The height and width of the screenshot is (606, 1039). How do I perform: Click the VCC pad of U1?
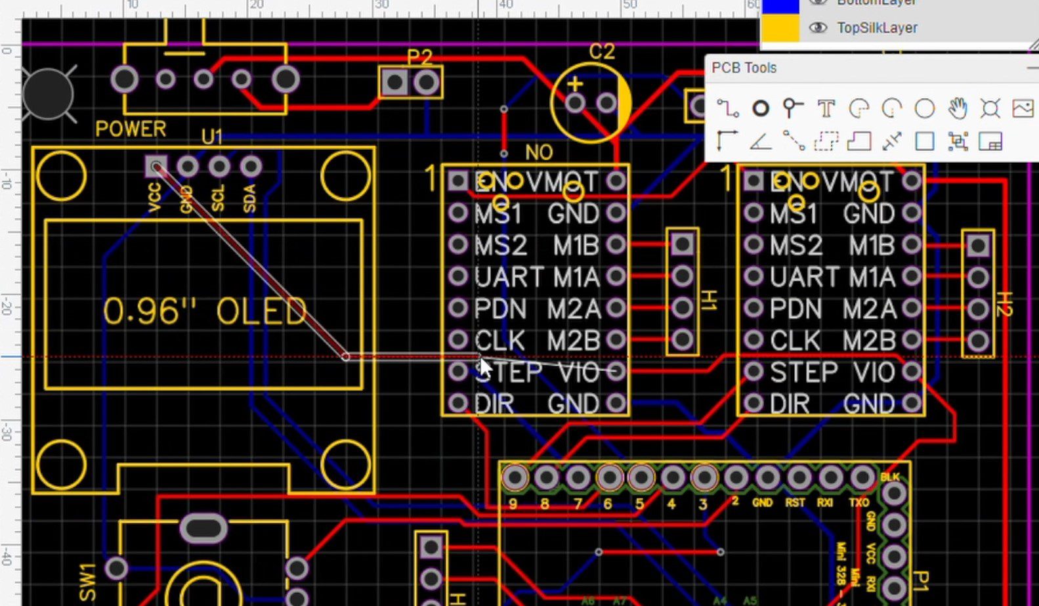click(156, 167)
